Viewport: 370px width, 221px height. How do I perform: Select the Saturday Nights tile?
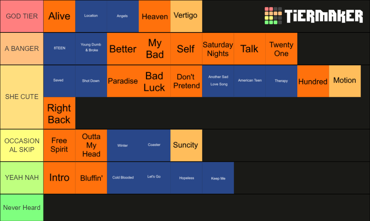(218, 48)
